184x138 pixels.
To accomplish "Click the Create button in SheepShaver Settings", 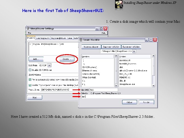I will pos(67,59).
